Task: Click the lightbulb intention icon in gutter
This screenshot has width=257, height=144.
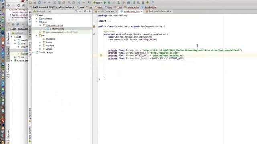Action: 101,55
